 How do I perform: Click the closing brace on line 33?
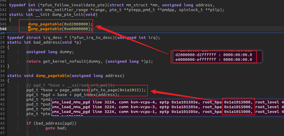click(8, 66)
